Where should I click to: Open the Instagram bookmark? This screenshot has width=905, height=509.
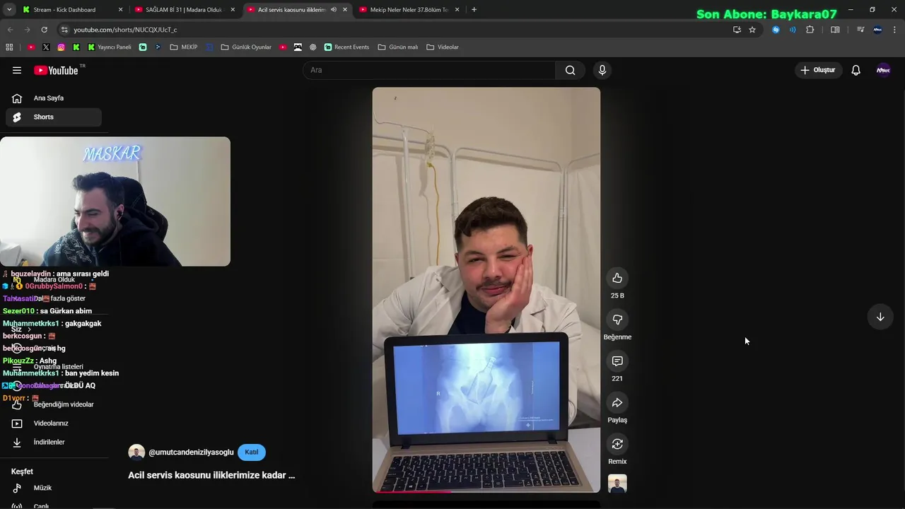[x=61, y=47]
